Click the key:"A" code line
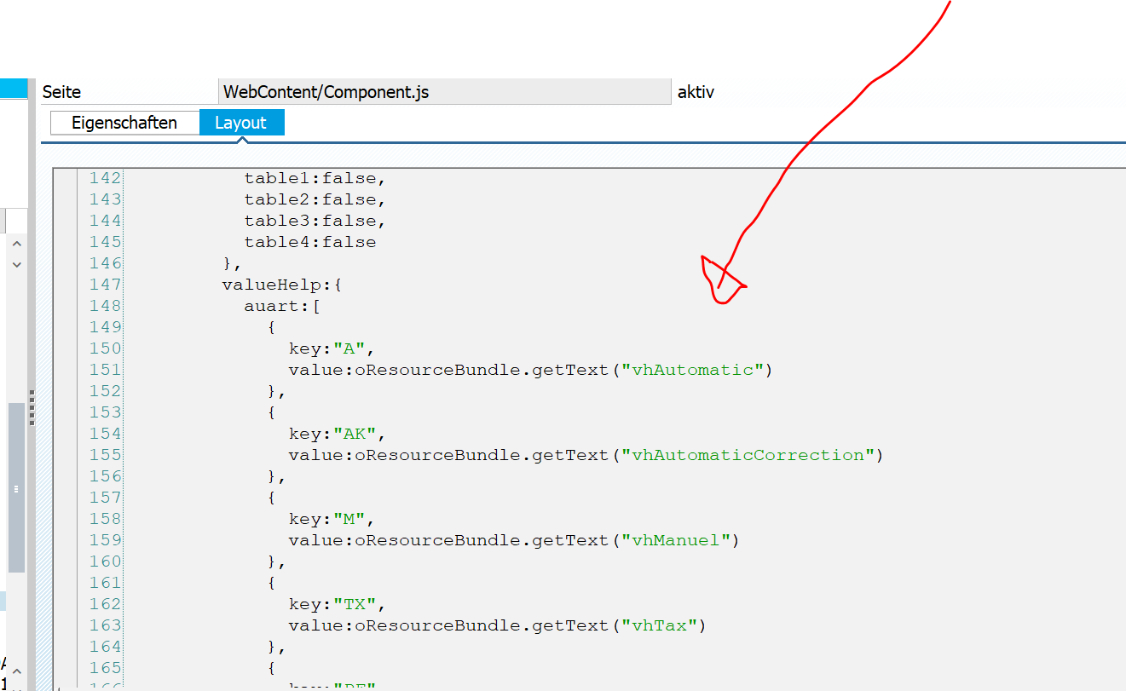 (x=332, y=348)
